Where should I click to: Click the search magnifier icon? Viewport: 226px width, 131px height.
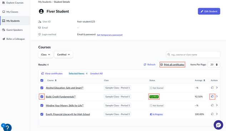pyautogui.click(x=169, y=54)
